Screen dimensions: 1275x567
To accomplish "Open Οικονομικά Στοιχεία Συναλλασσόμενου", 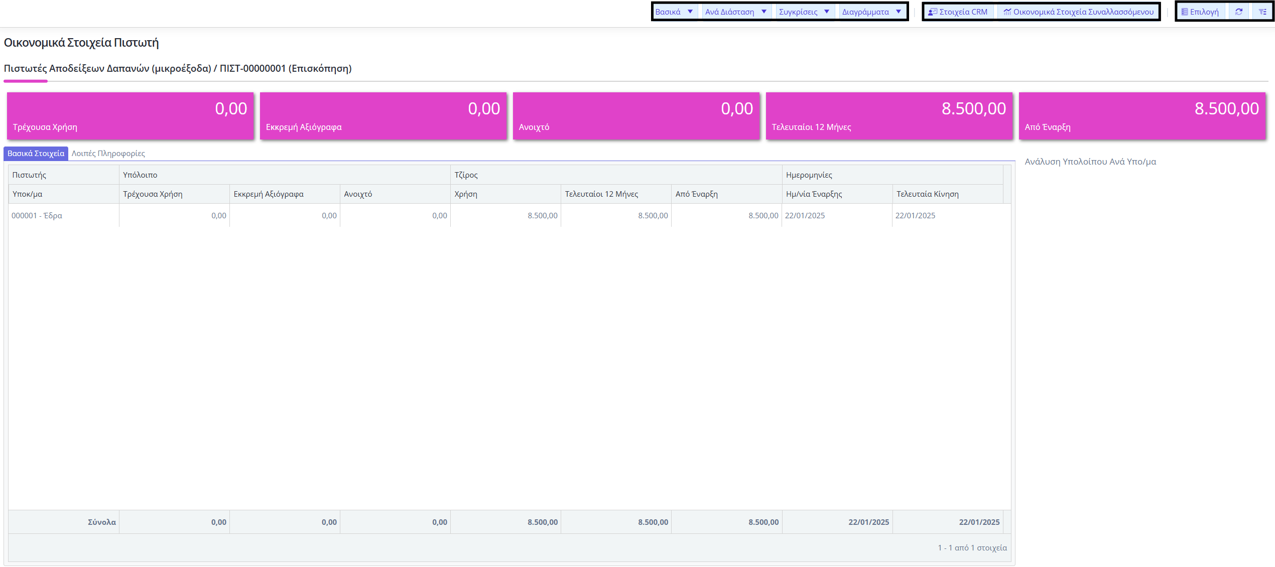I will point(1078,12).
